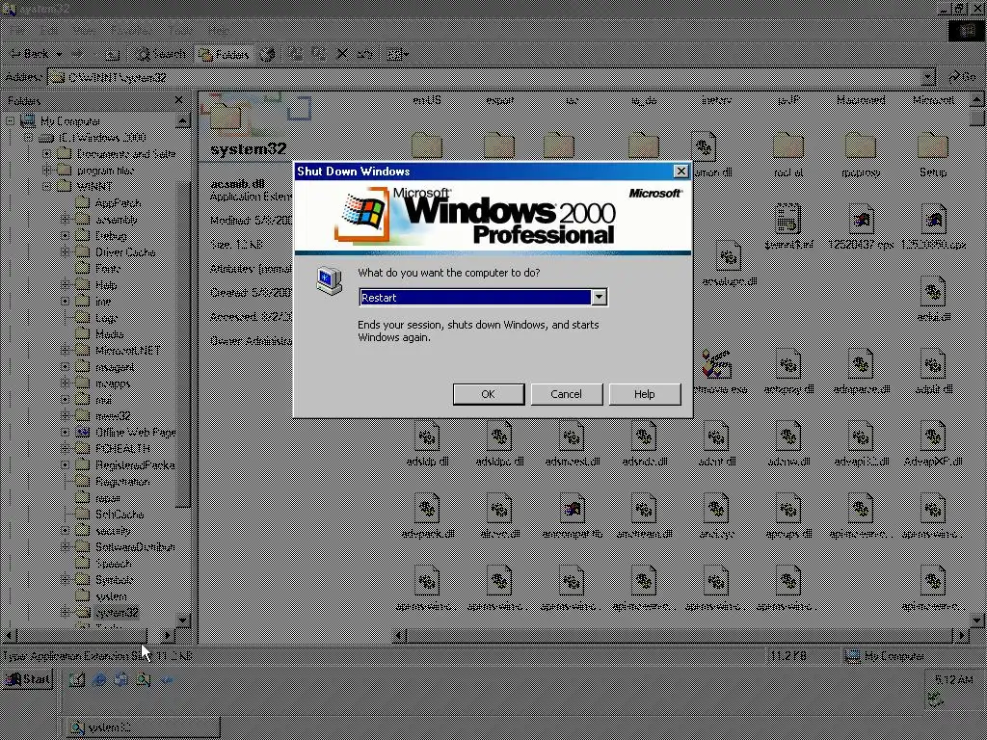
Task: Click the Copy To toolbar icon
Action: [318, 54]
